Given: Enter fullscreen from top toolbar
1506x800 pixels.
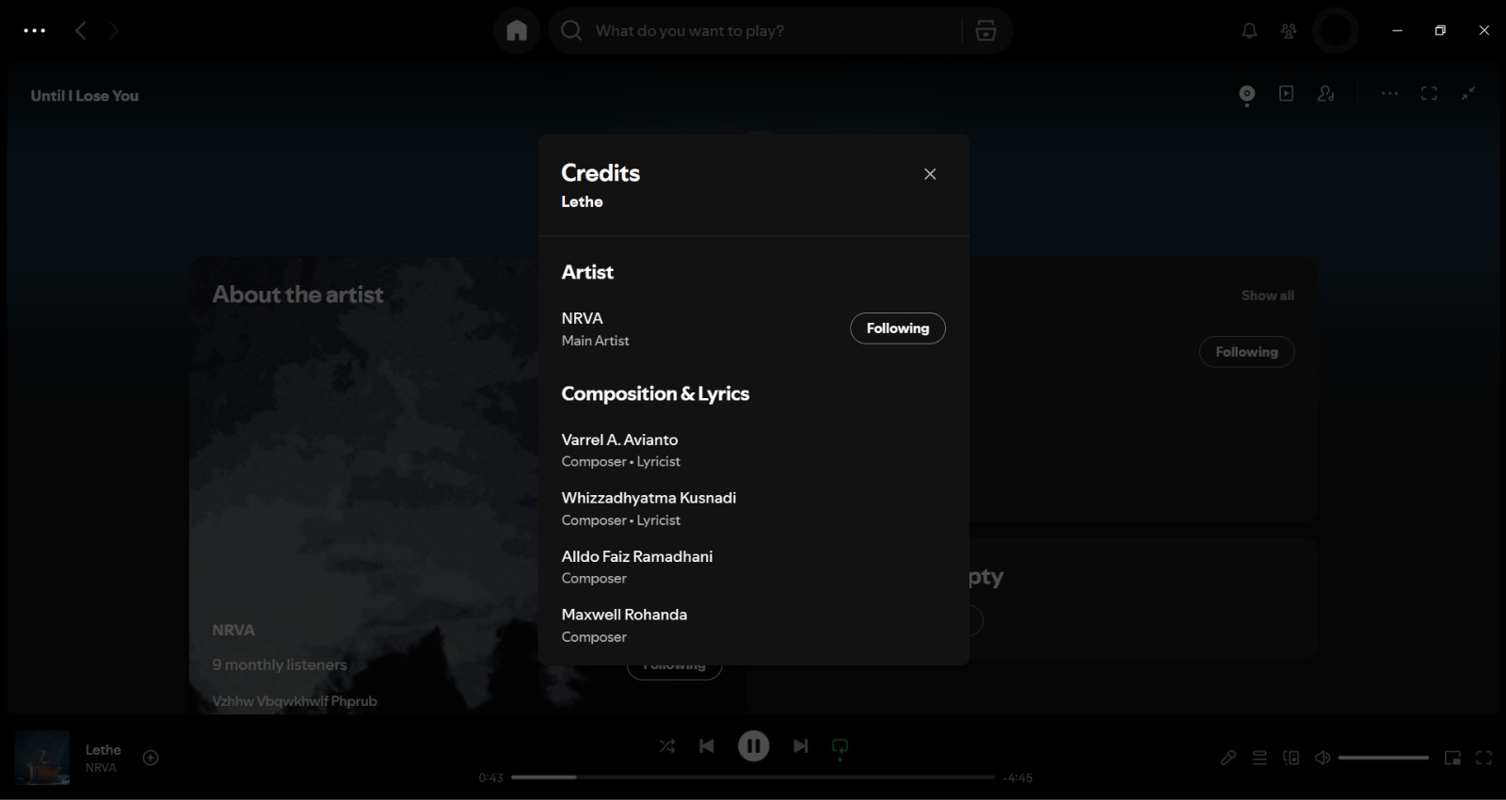Looking at the screenshot, I should click(x=1429, y=93).
